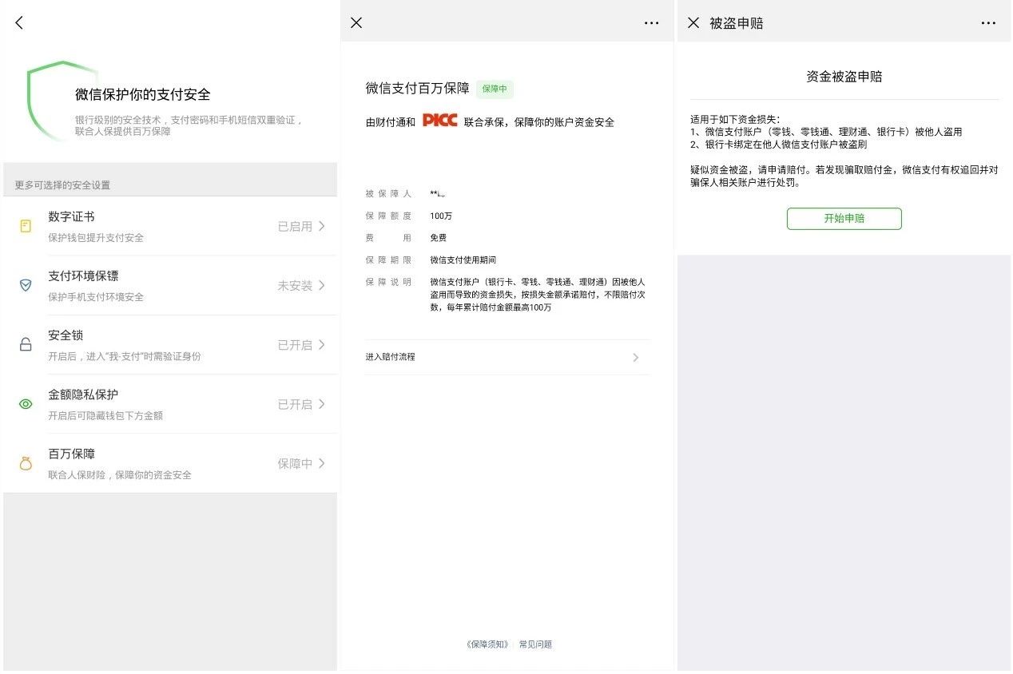Open more options on 百万保障 page
Screen dimensions: 1013x674
pos(652,23)
